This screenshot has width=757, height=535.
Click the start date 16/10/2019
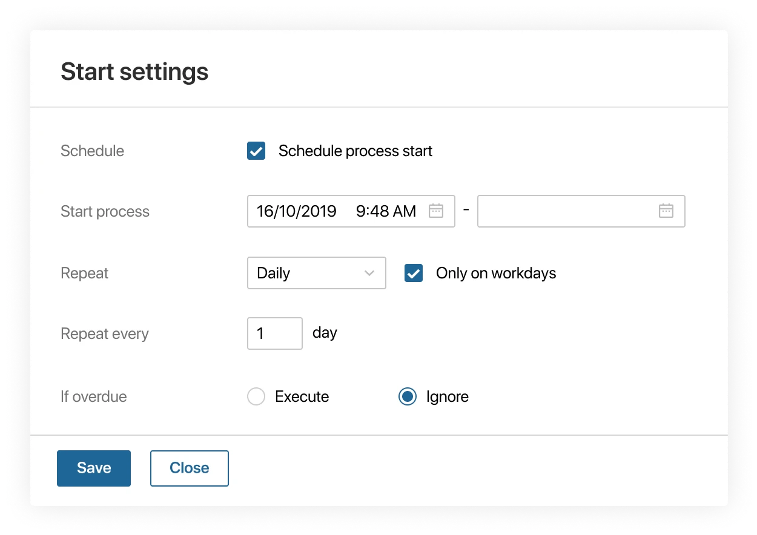[296, 211]
